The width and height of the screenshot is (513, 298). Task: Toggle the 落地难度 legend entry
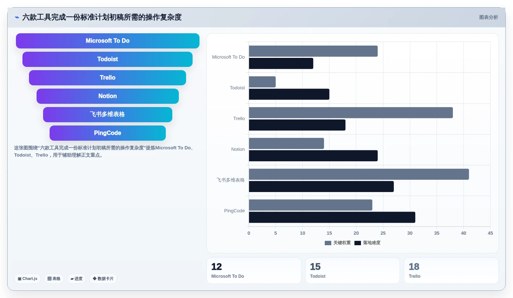(x=367, y=243)
